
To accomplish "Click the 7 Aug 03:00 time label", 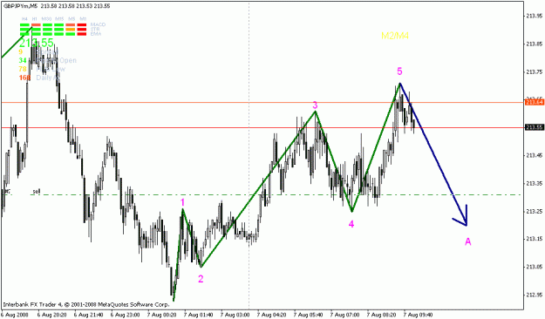I will 235,315.
